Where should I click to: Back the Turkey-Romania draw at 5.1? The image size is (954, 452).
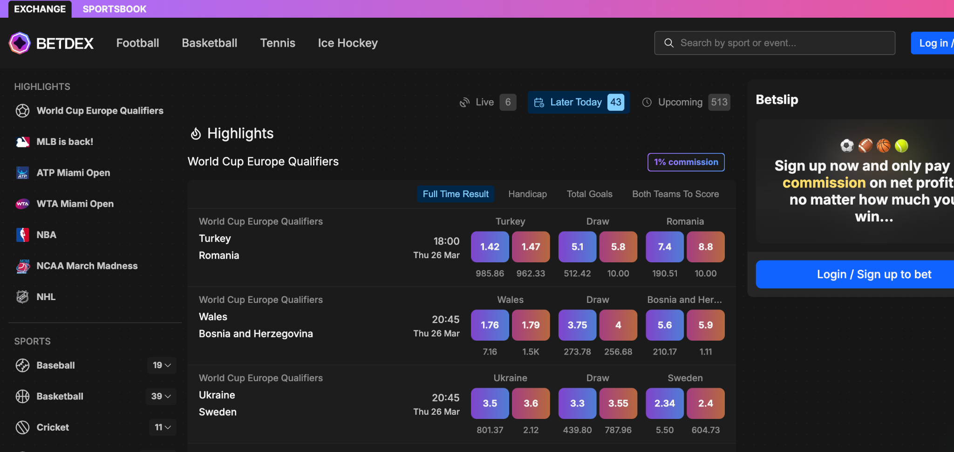(x=578, y=247)
